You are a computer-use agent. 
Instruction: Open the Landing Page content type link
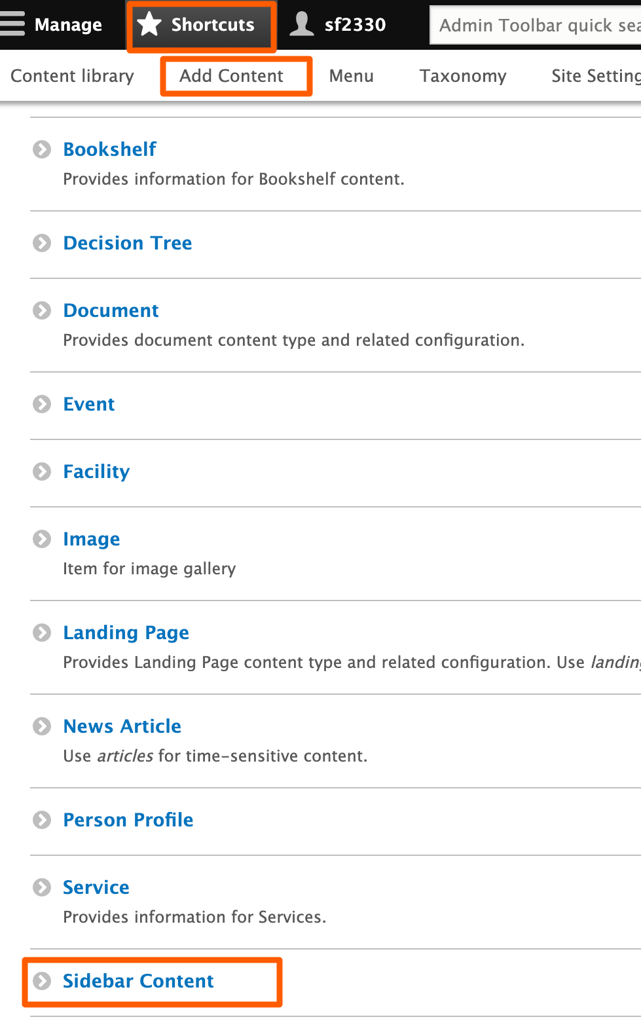126,633
